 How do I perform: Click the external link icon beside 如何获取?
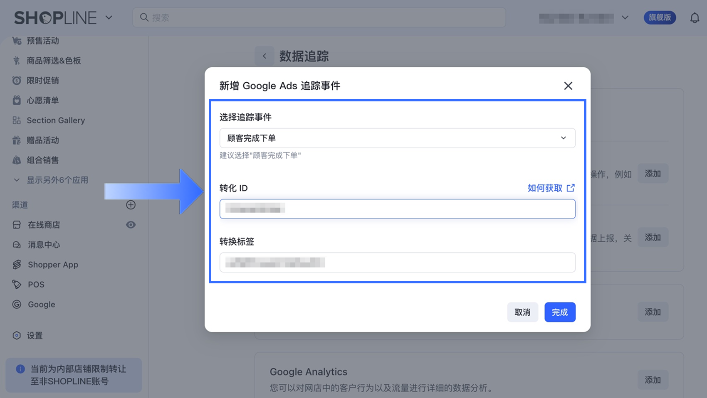(x=571, y=188)
